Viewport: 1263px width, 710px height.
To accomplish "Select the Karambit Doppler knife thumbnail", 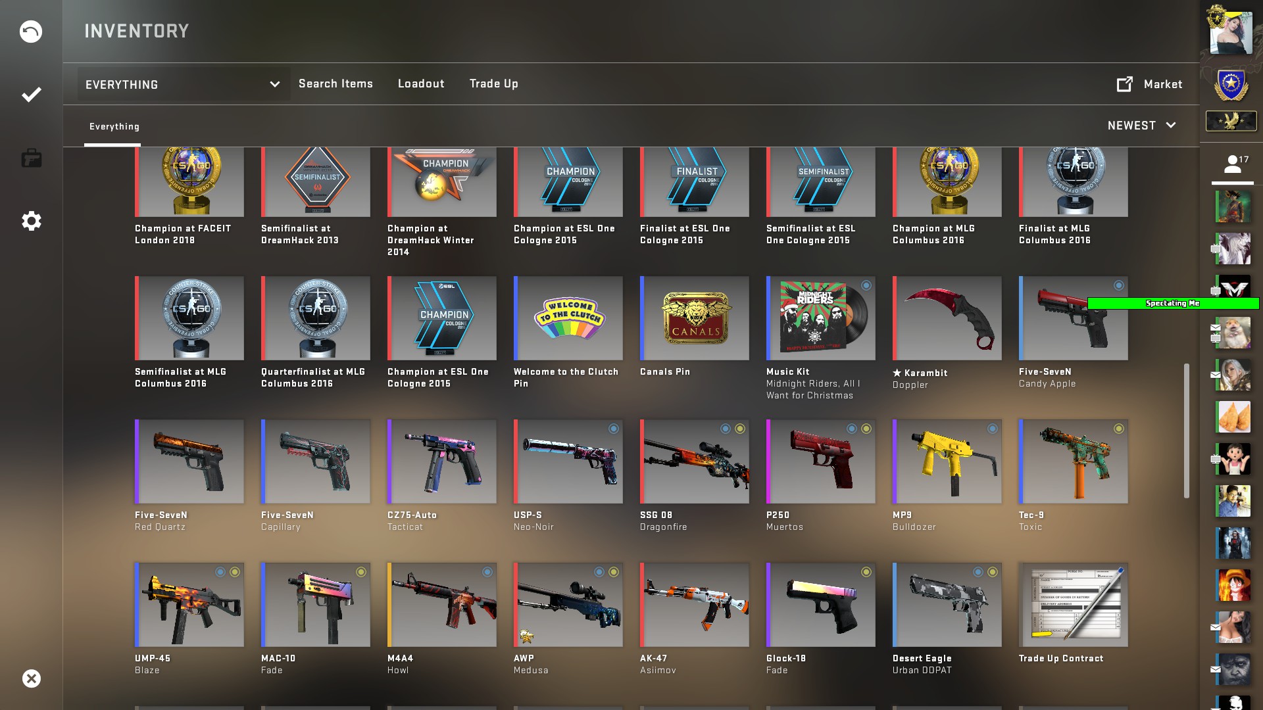I will pos(947,318).
